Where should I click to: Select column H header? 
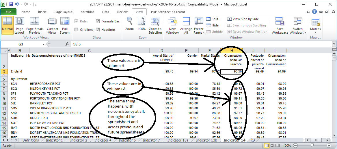[x=232, y=51]
